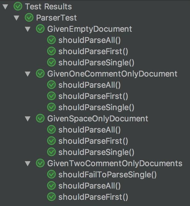190x206 pixels.
Task: Select shouldParseFirst() under GivenTwoCommentOnlyDocuments
Action: click(x=93, y=197)
